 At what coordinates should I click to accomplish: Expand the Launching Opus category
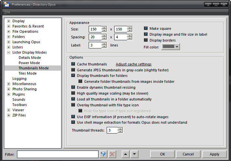(9, 42)
